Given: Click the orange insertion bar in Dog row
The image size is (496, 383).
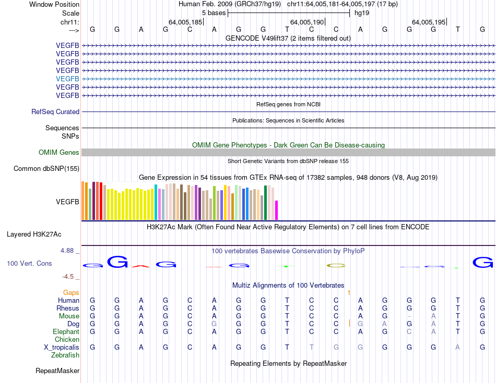Looking at the screenshot, I should 349,323.
